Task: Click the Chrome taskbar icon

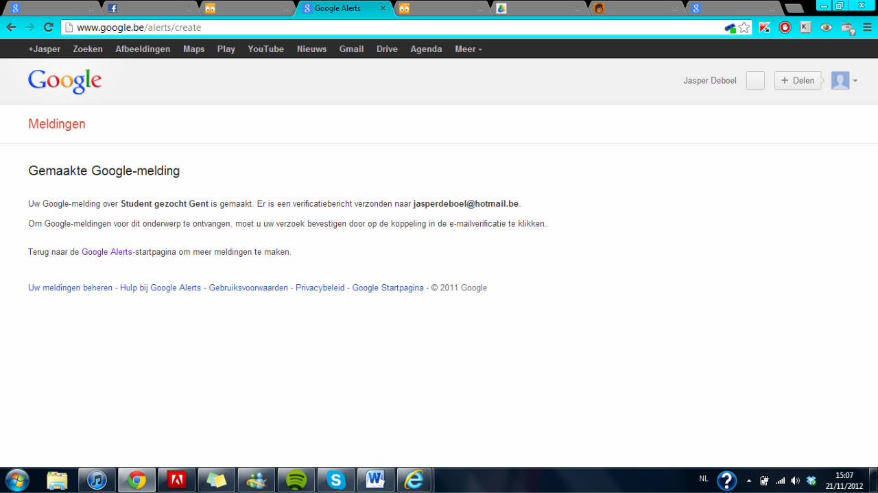Action: (x=137, y=480)
